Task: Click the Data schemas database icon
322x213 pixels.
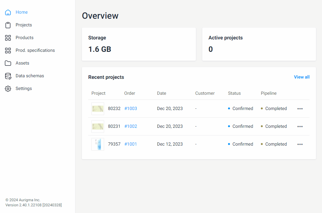Action: tap(8, 76)
